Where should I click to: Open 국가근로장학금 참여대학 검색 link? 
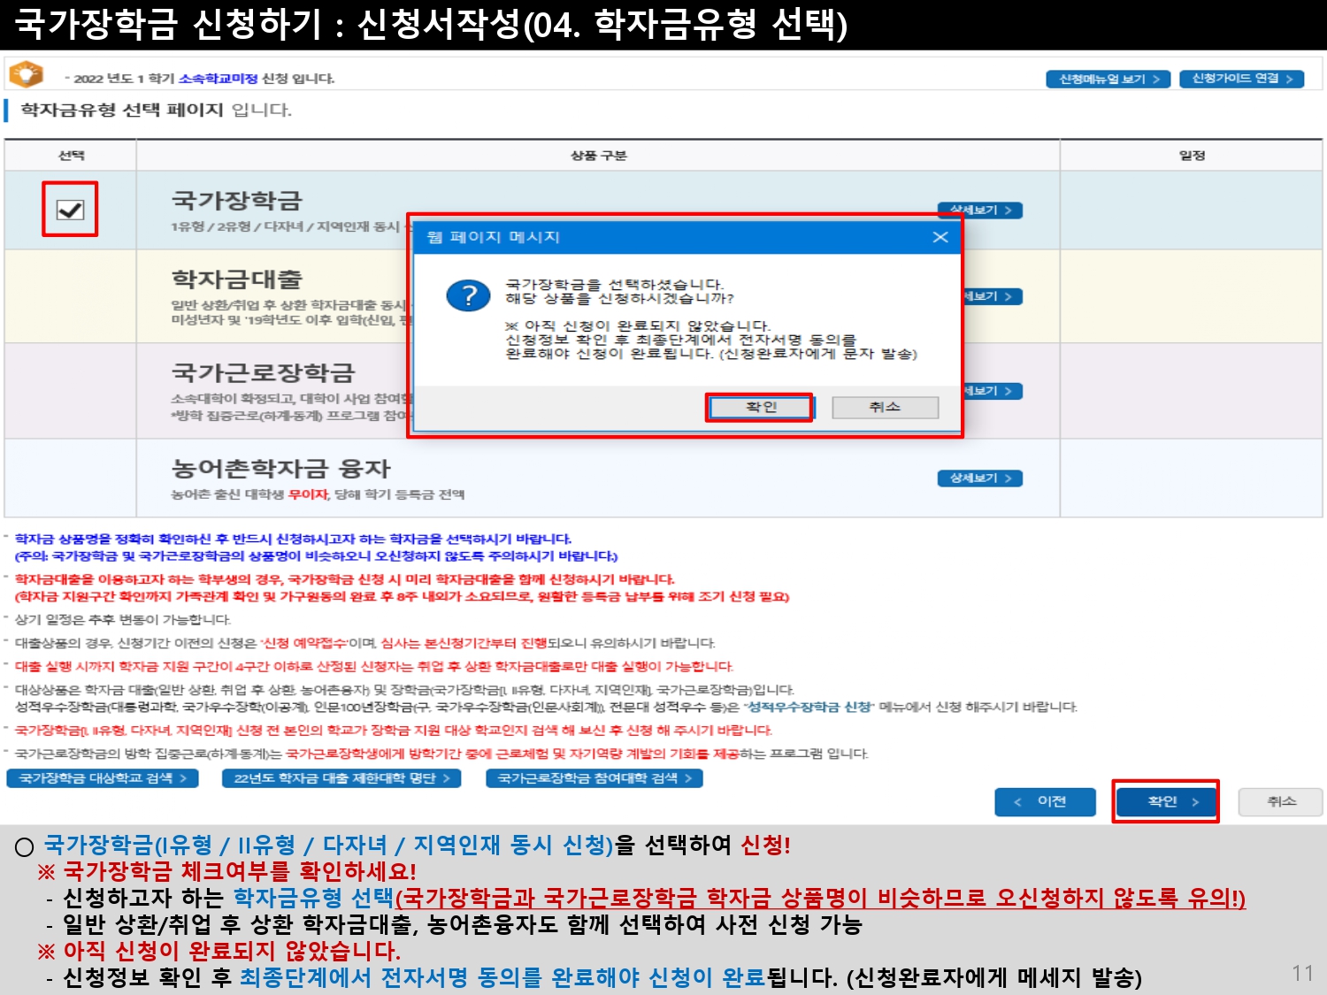click(x=594, y=778)
